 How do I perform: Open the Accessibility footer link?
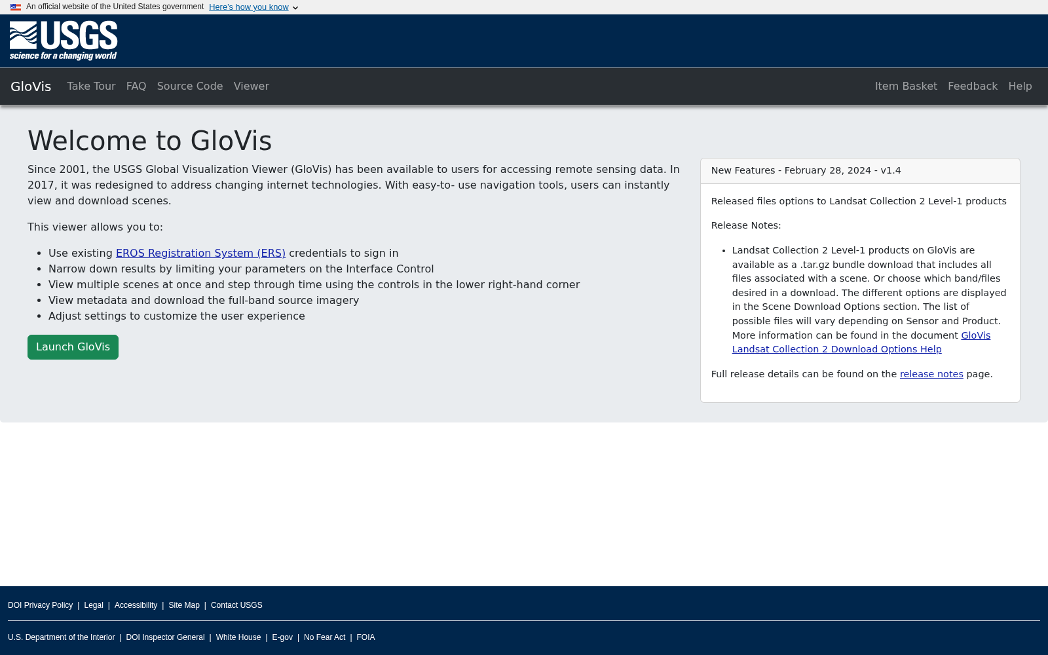[x=136, y=605]
